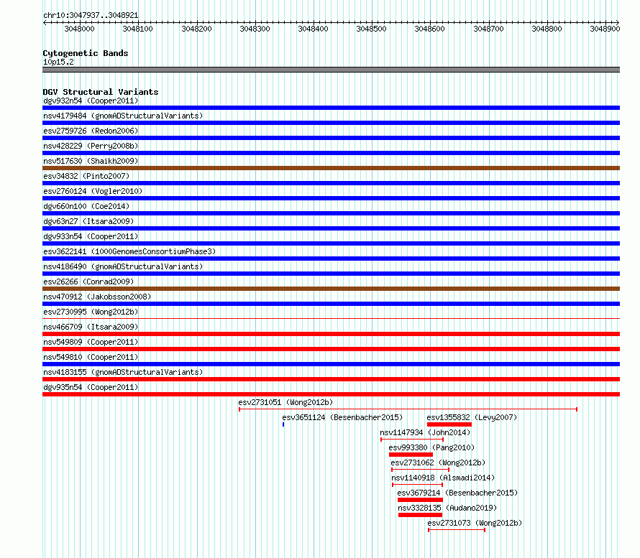The image size is (640, 558).
Task: Click the small blue mark under esv3651124
Action: [283, 424]
